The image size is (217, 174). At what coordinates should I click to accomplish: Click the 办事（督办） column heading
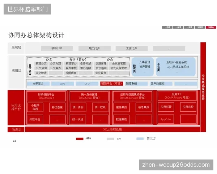pyautogui.click(x=78, y=59)
